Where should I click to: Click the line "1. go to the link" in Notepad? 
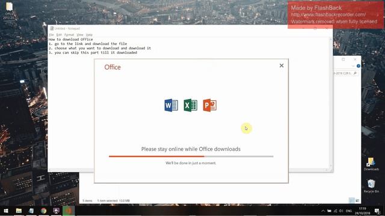(x=88, y=44)
